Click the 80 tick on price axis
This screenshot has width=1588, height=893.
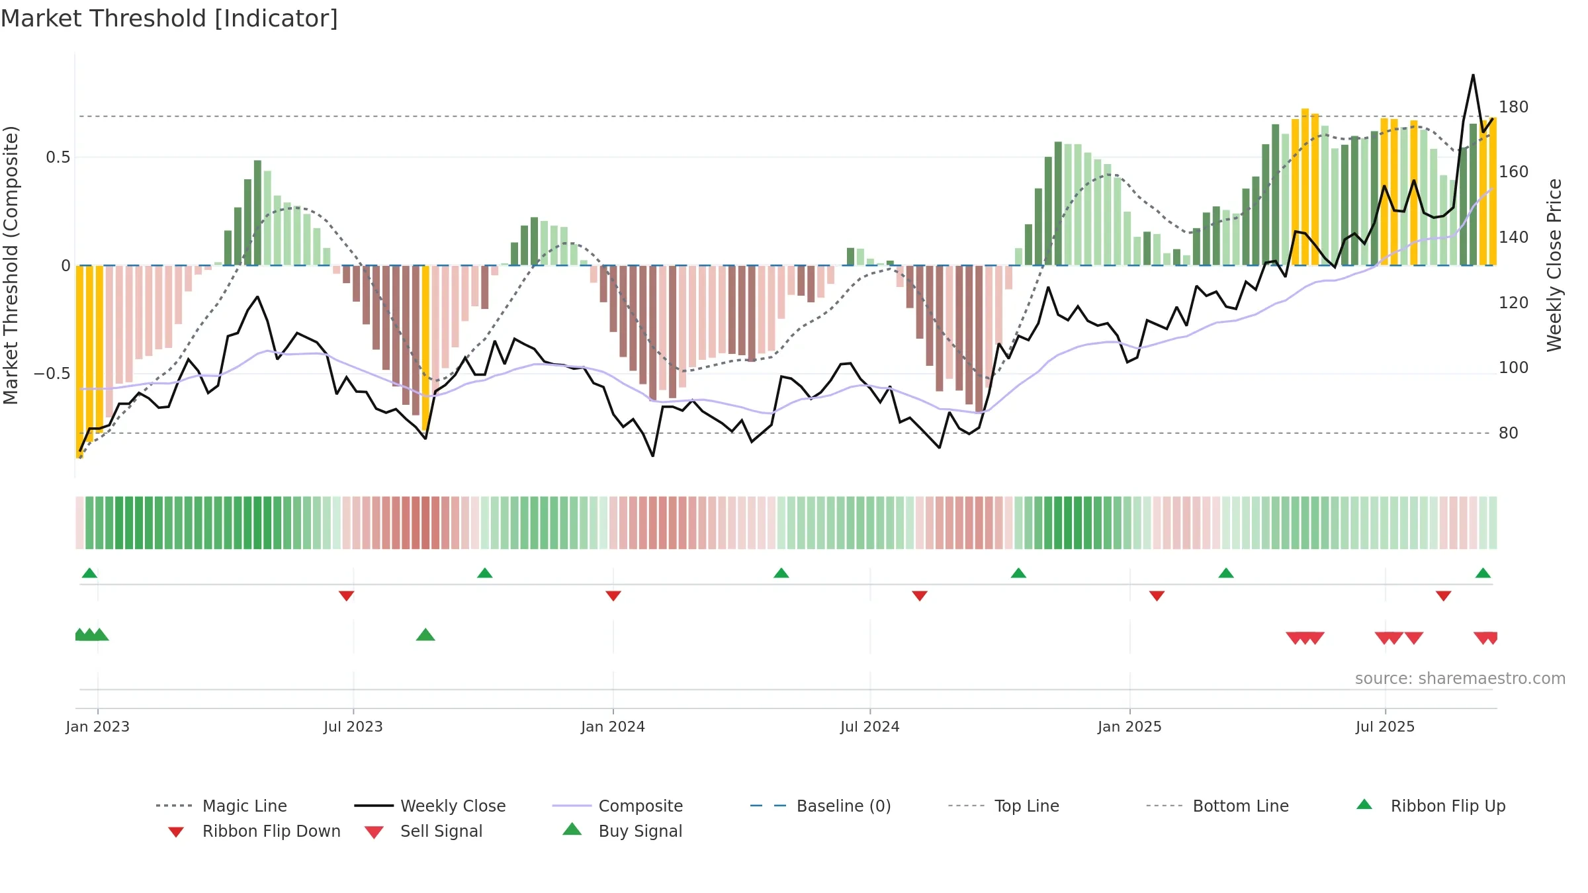(x=1509, y=433)
